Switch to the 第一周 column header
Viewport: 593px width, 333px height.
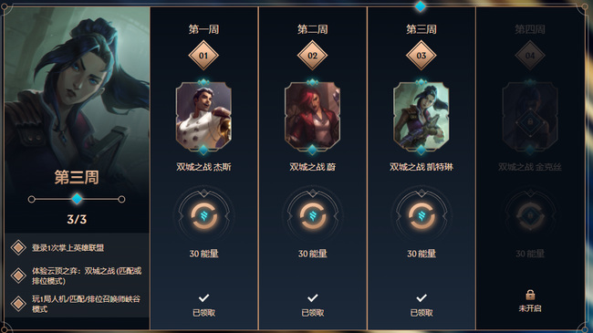pyautogui.click(x=203, y=29)
